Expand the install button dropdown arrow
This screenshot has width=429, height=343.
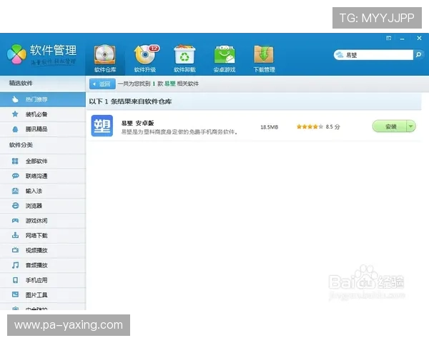coord(411,126)
